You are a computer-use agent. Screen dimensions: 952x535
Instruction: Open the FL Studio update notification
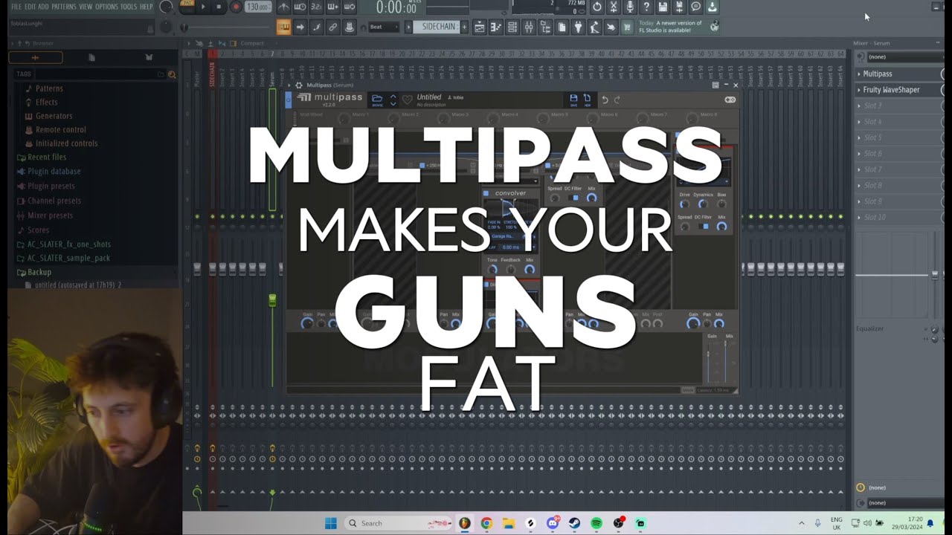pyautogui.click(x=678, y=27)
